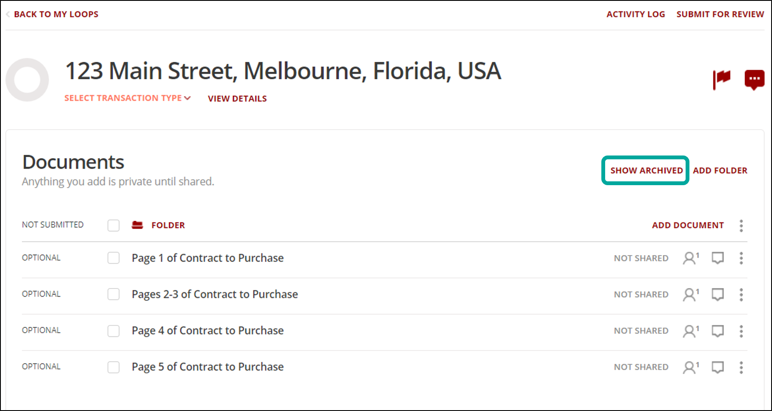
Task: Click the red flag icon
Action: [722, 79]
